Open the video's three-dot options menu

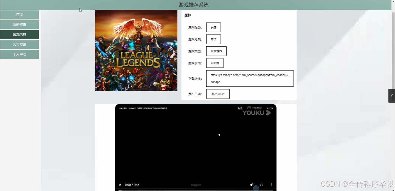click(x=272, y=185)
